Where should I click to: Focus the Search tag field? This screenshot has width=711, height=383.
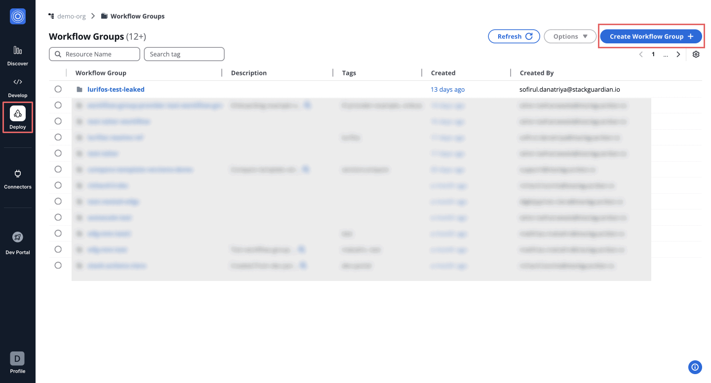point(184,54)
